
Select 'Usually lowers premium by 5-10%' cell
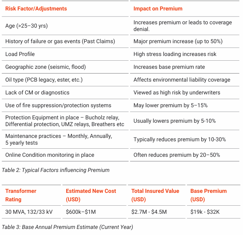(174, 121)
